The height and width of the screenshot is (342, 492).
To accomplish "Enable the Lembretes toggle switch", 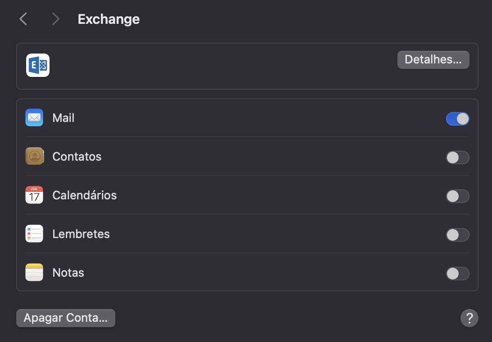I will (457, 235).
